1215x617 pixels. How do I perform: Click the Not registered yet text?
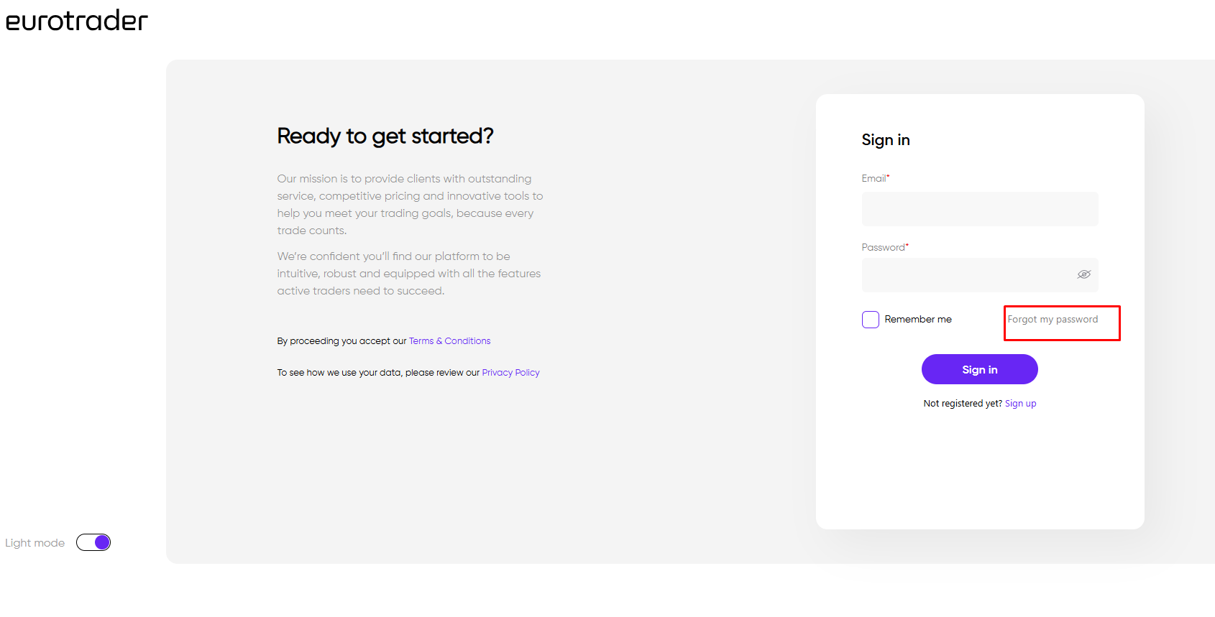tap(963, 404)
